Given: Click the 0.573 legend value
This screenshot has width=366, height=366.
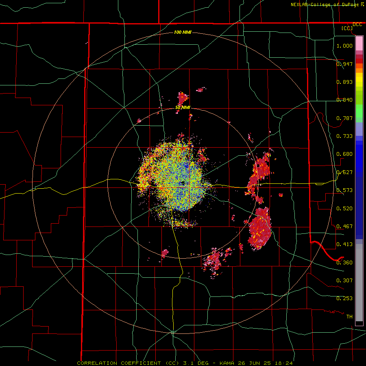Looking at the screenshot, I should 344,190.
